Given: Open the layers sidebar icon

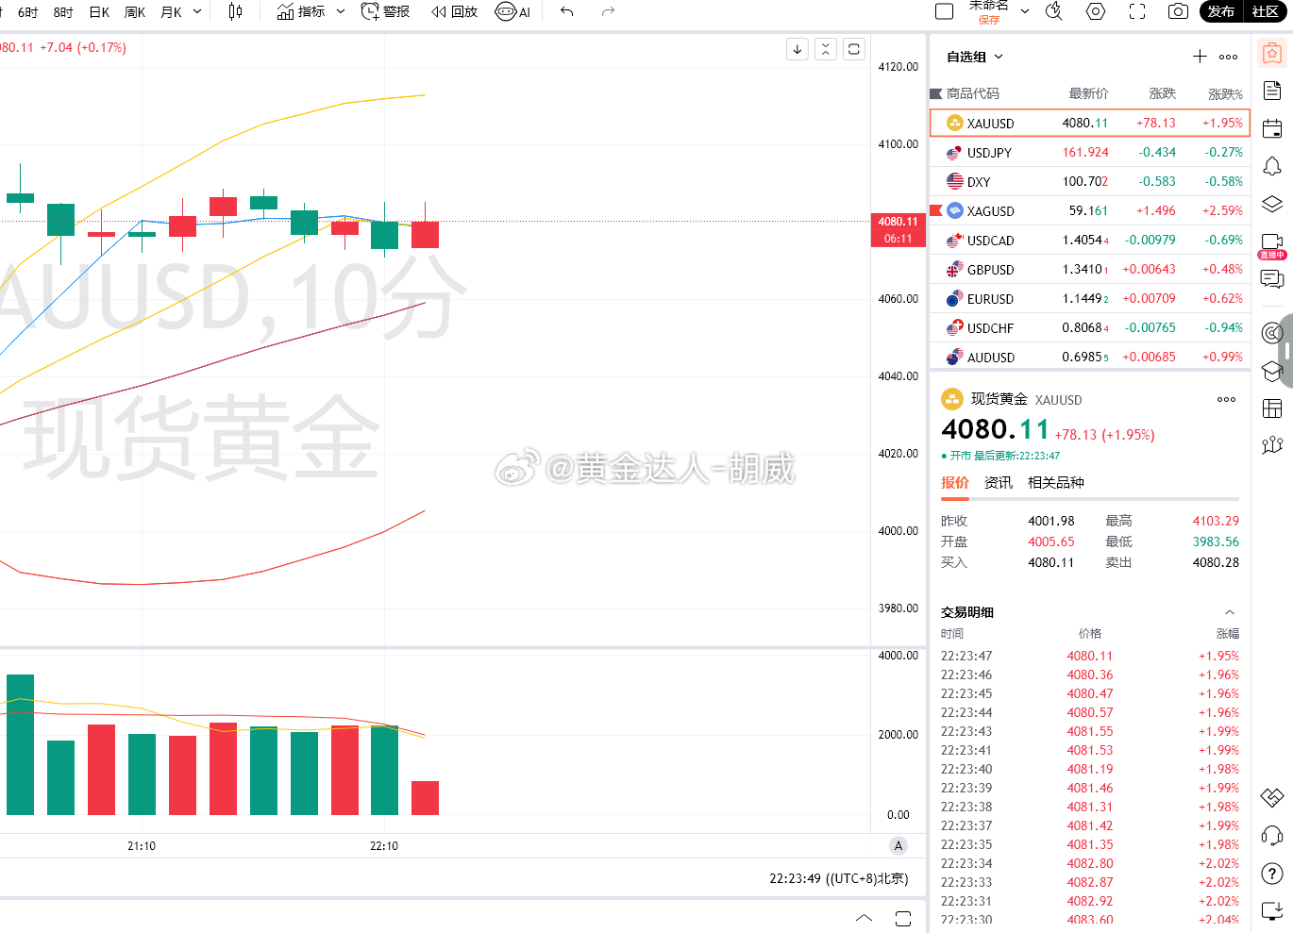Looking at the screenshot, I should 1272,204.
